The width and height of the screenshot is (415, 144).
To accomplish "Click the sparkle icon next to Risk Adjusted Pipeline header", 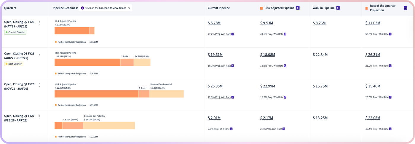I will pos(298,8).
